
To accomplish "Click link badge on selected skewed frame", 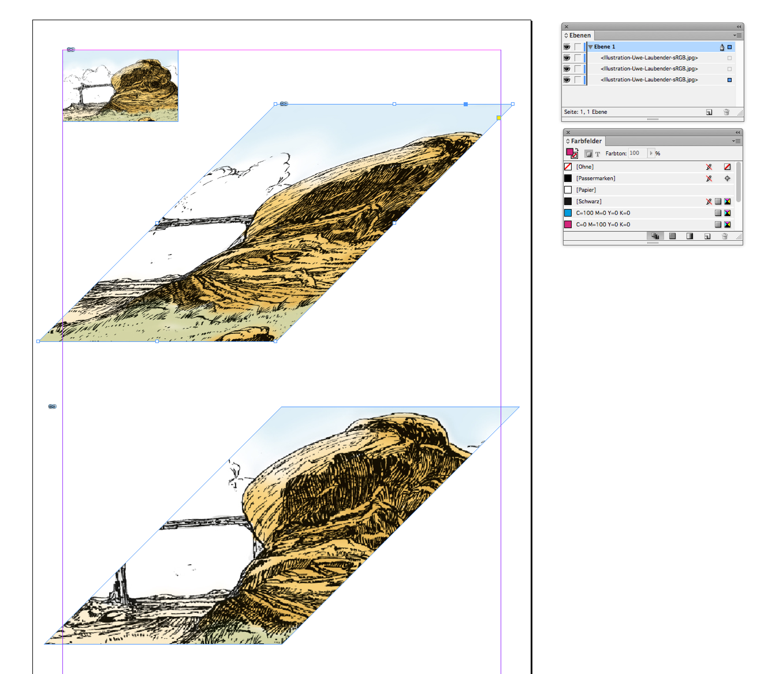I will (x=284, y=104).
